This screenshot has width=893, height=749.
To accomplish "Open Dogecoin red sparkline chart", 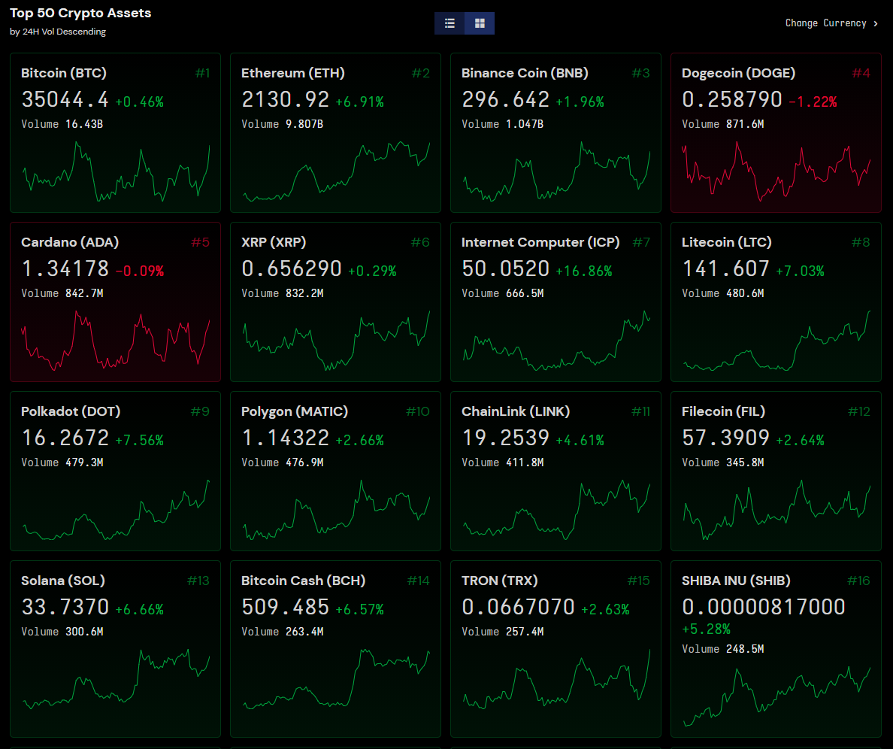I will [x=776, y=172].
